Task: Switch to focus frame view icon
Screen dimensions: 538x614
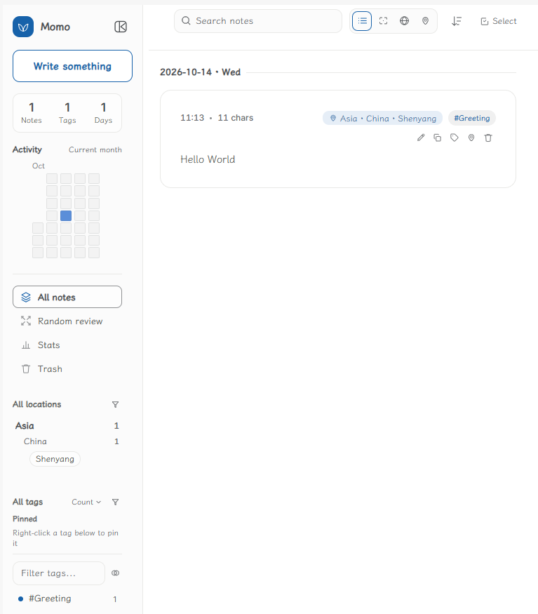Action: tap(384, 21)
